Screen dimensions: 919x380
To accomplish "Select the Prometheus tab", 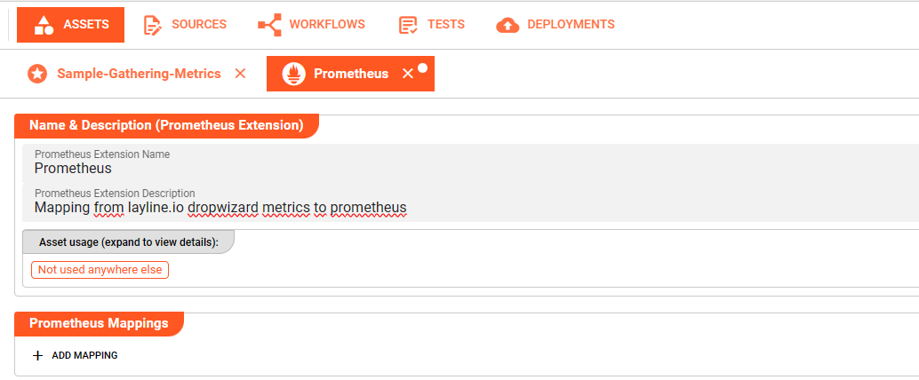I will click(350, 74).
